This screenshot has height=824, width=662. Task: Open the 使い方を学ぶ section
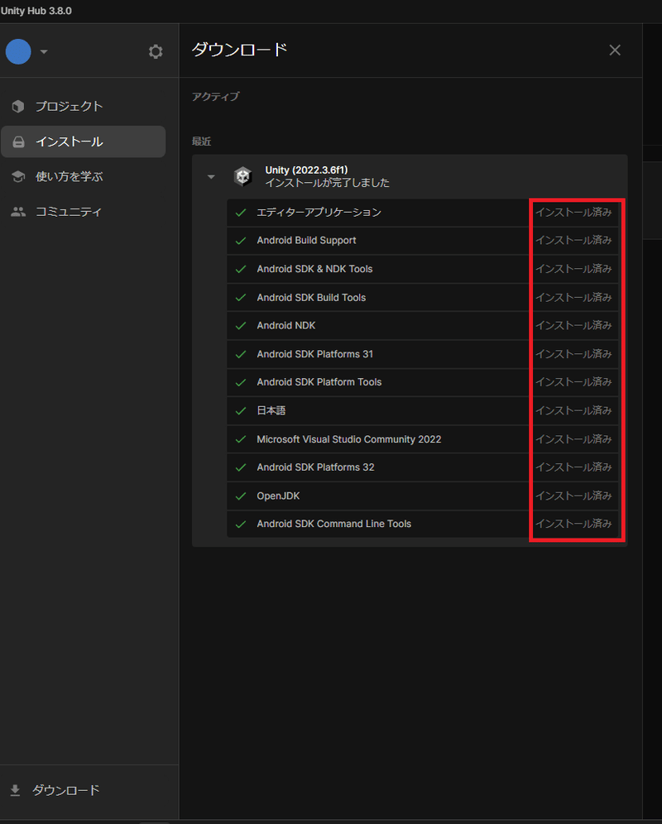83,176
